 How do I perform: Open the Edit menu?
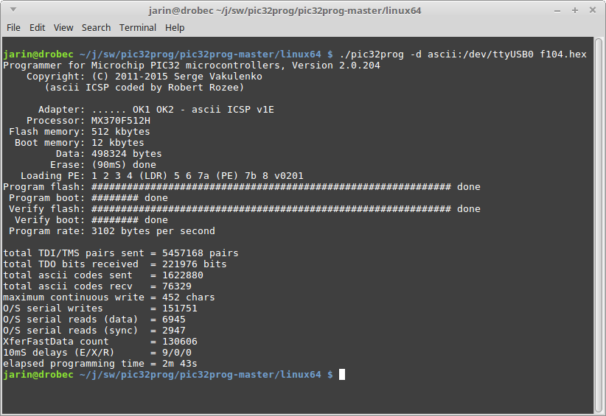[37, 28]
